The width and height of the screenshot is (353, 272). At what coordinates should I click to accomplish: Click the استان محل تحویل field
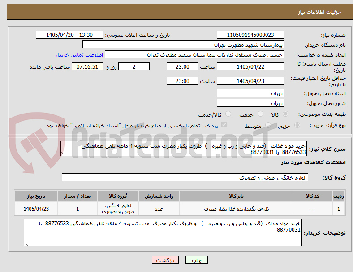pyautogui.click(x=250, y=93)
